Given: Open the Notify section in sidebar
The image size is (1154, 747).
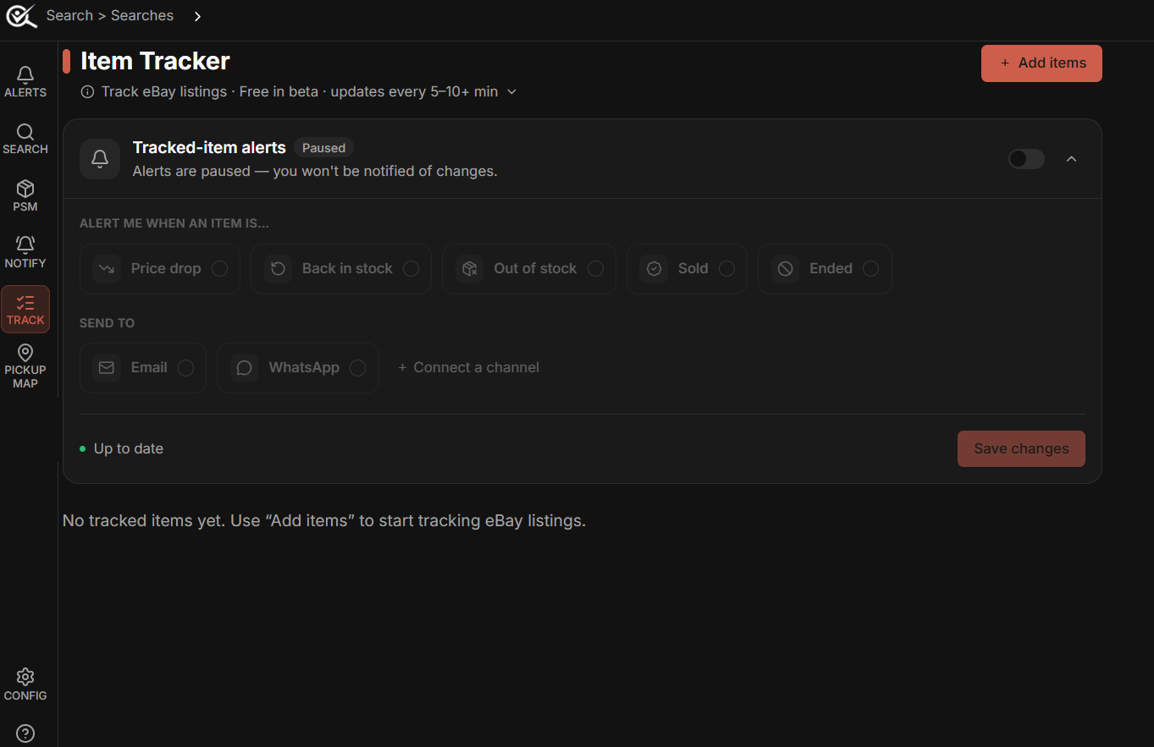Looking at the screenshot, I should 25,252.
